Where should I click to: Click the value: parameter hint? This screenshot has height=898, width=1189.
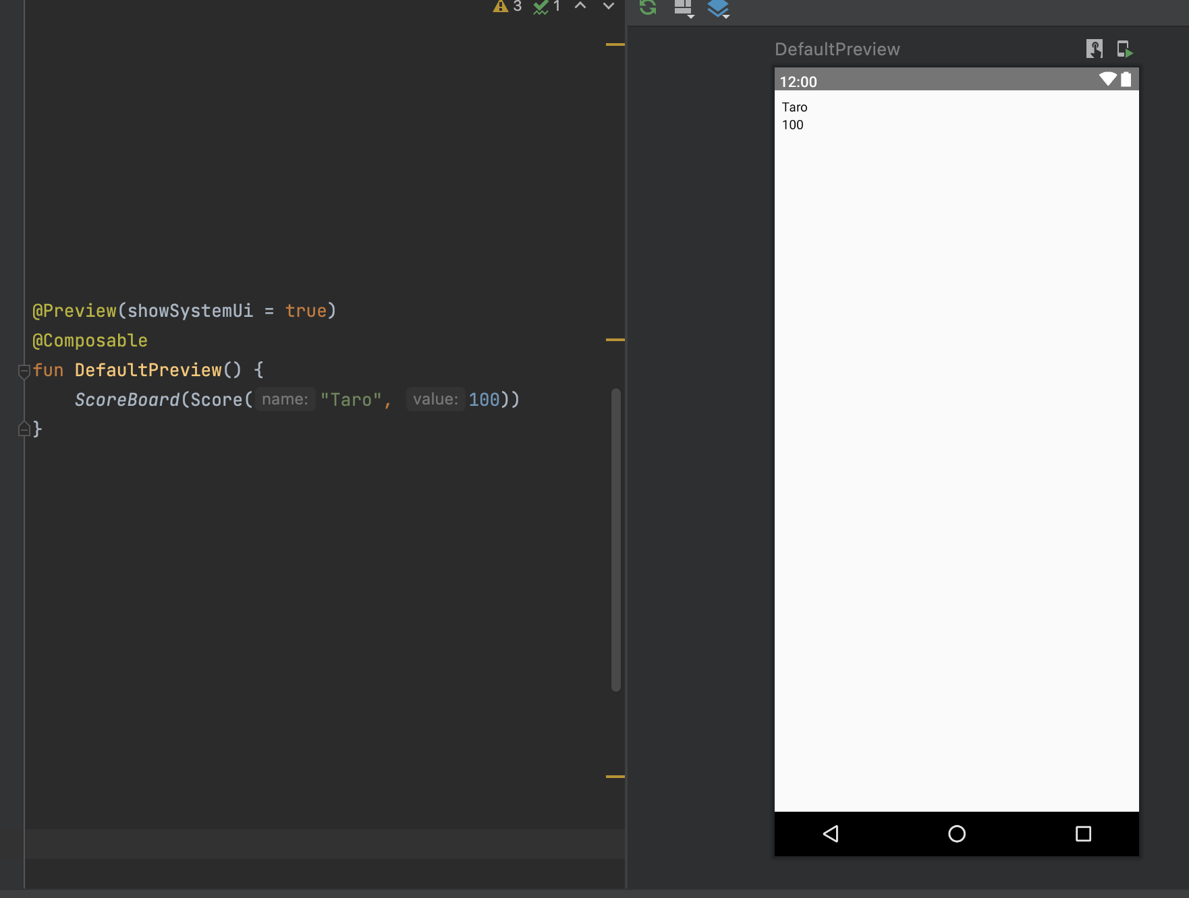tap(435, 399)
